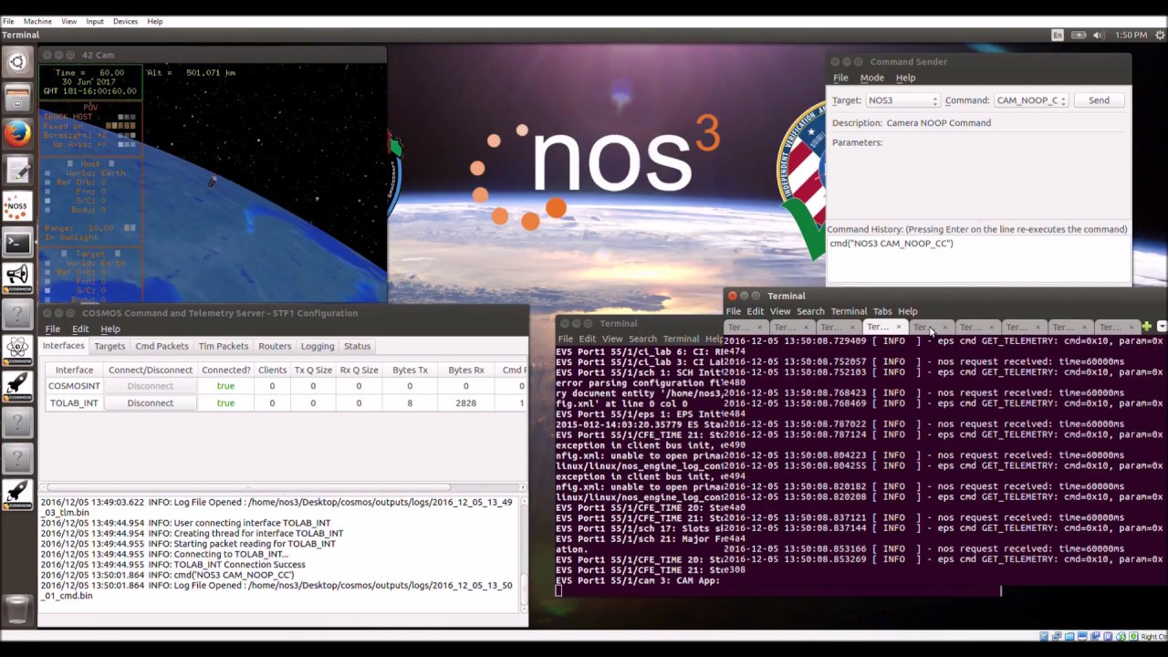The width and height of the screenshot is (1168, 657).
Task: Open front Terminal's Search menu
Action: (x=810, y=311)
